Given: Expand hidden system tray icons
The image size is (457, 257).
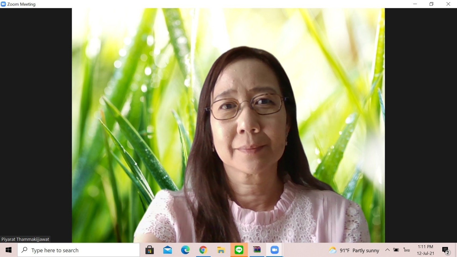Looking at the screenshot, I should click(387, 250).
